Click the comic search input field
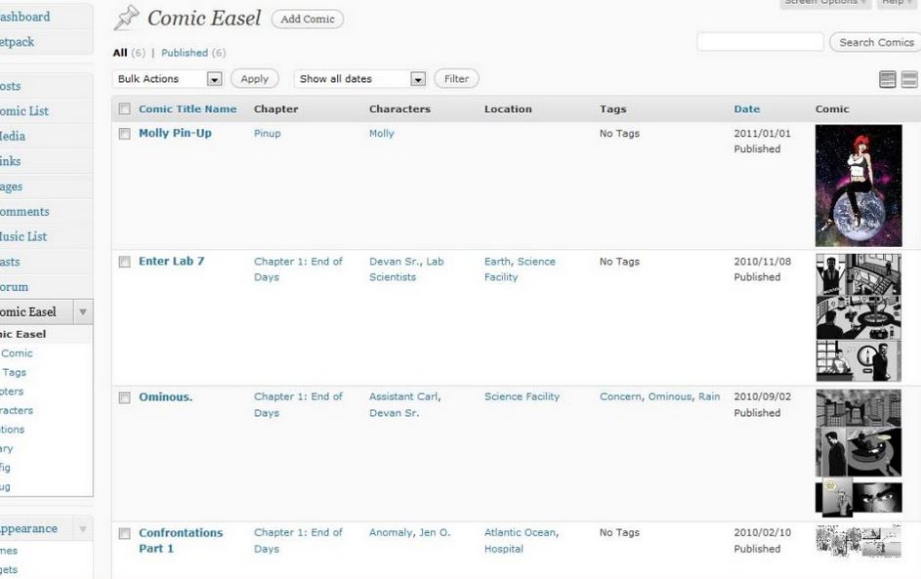The height and width of the screenshot is (579, 921). click(x=760, y=42)
